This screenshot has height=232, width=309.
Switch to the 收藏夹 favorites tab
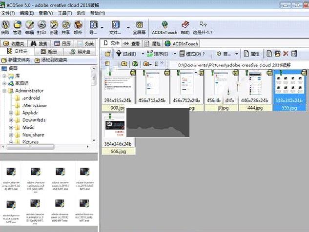(x=13, y=43)
